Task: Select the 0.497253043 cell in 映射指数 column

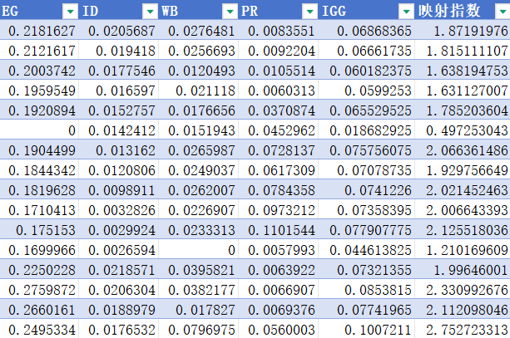Action: [x=463, y=130]
